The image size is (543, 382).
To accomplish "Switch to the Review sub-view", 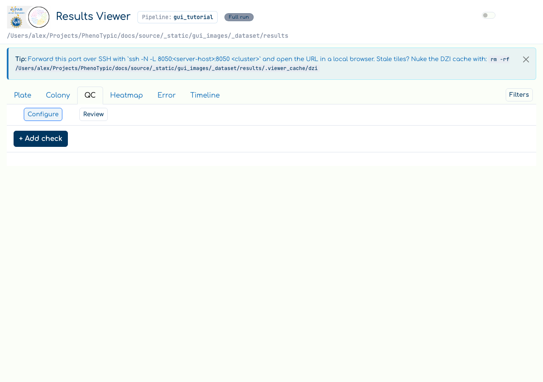I will tap(93, 115).
